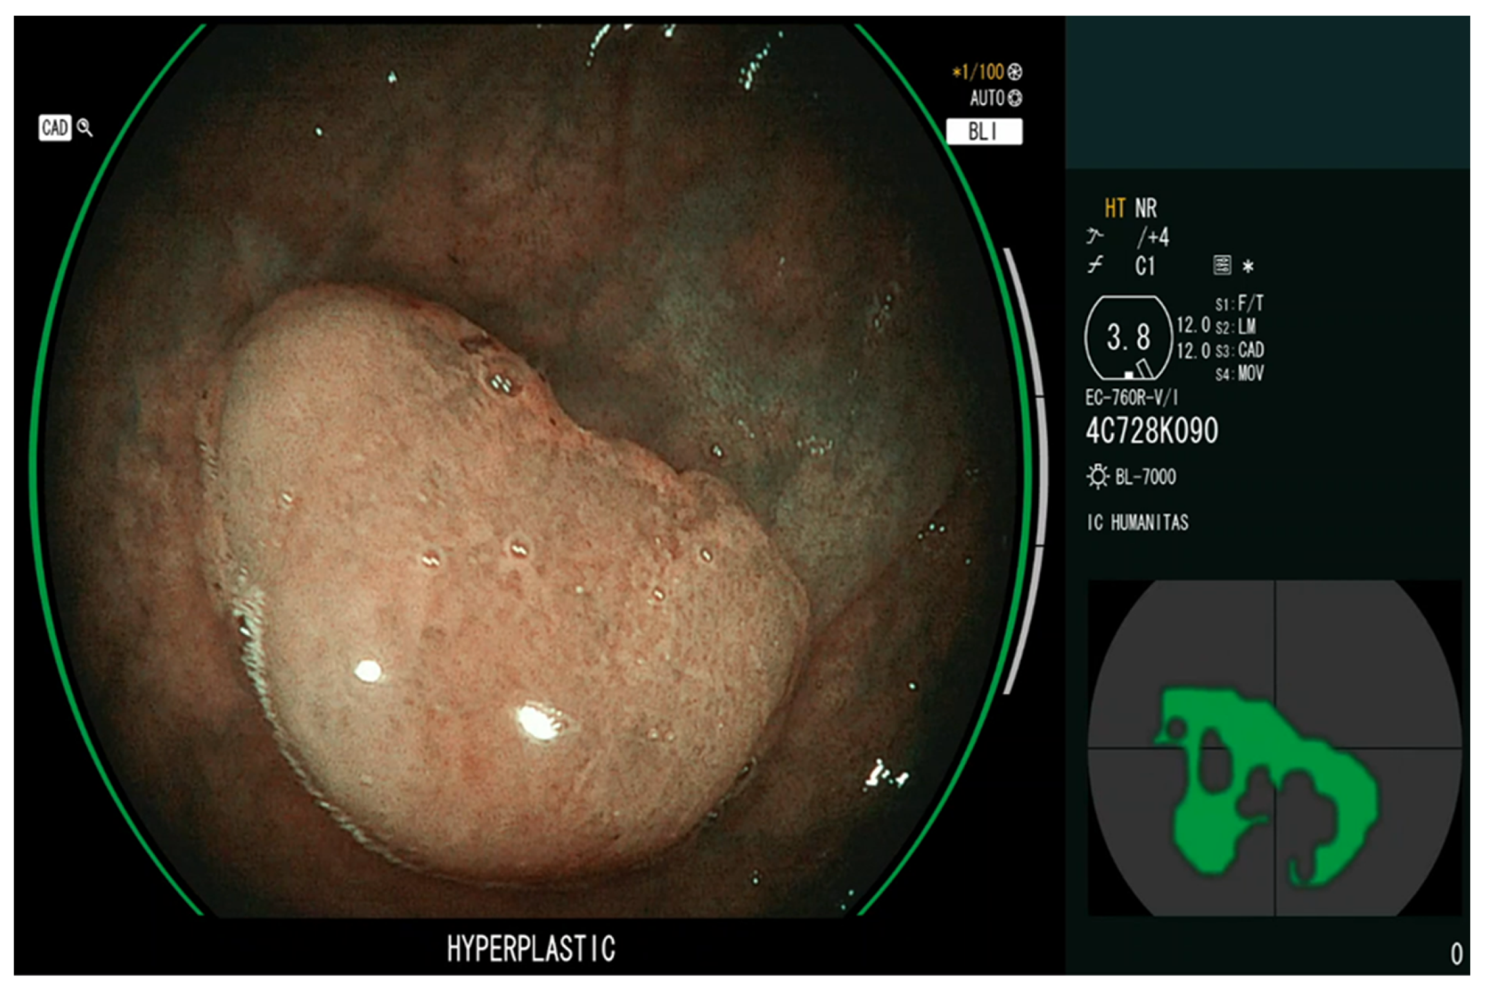
Task: Toggle the NR noise reduction indicator
Action: [x=1146, y=209]
